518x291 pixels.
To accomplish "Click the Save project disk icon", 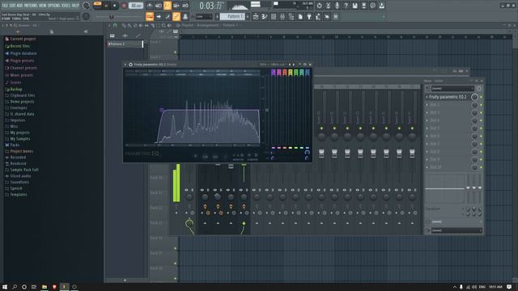I will [355, 6].
